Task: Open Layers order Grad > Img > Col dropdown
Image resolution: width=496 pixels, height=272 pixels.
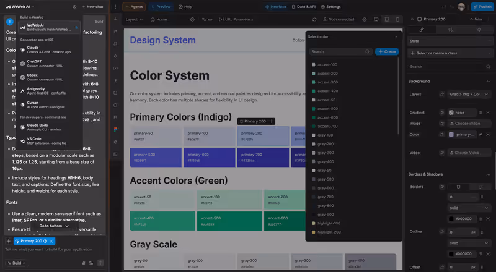Action: point(469,94)
